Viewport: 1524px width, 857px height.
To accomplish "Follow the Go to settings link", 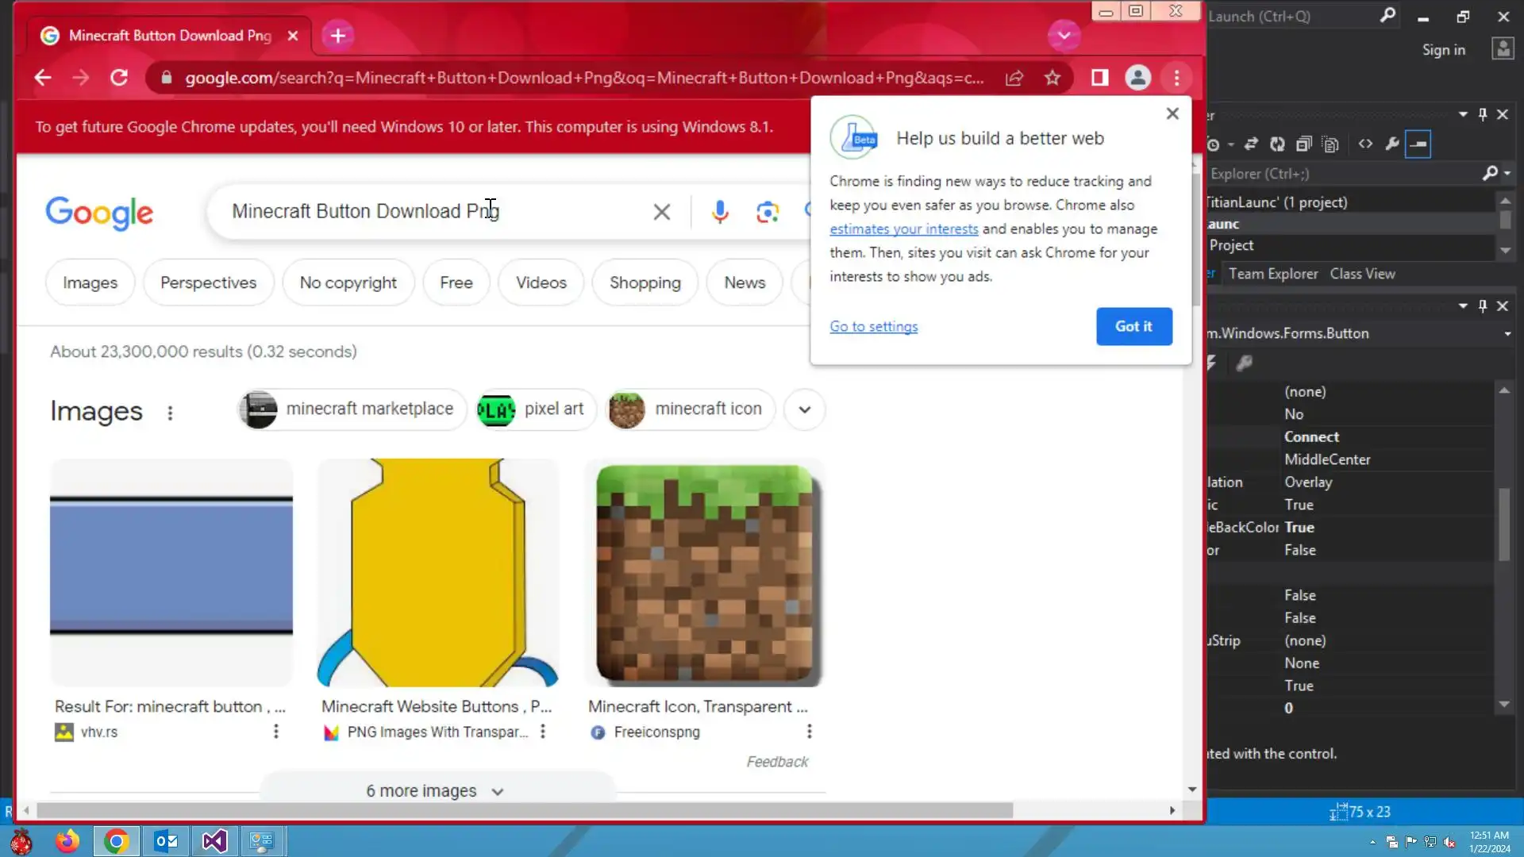I will [x=873, y=326].
